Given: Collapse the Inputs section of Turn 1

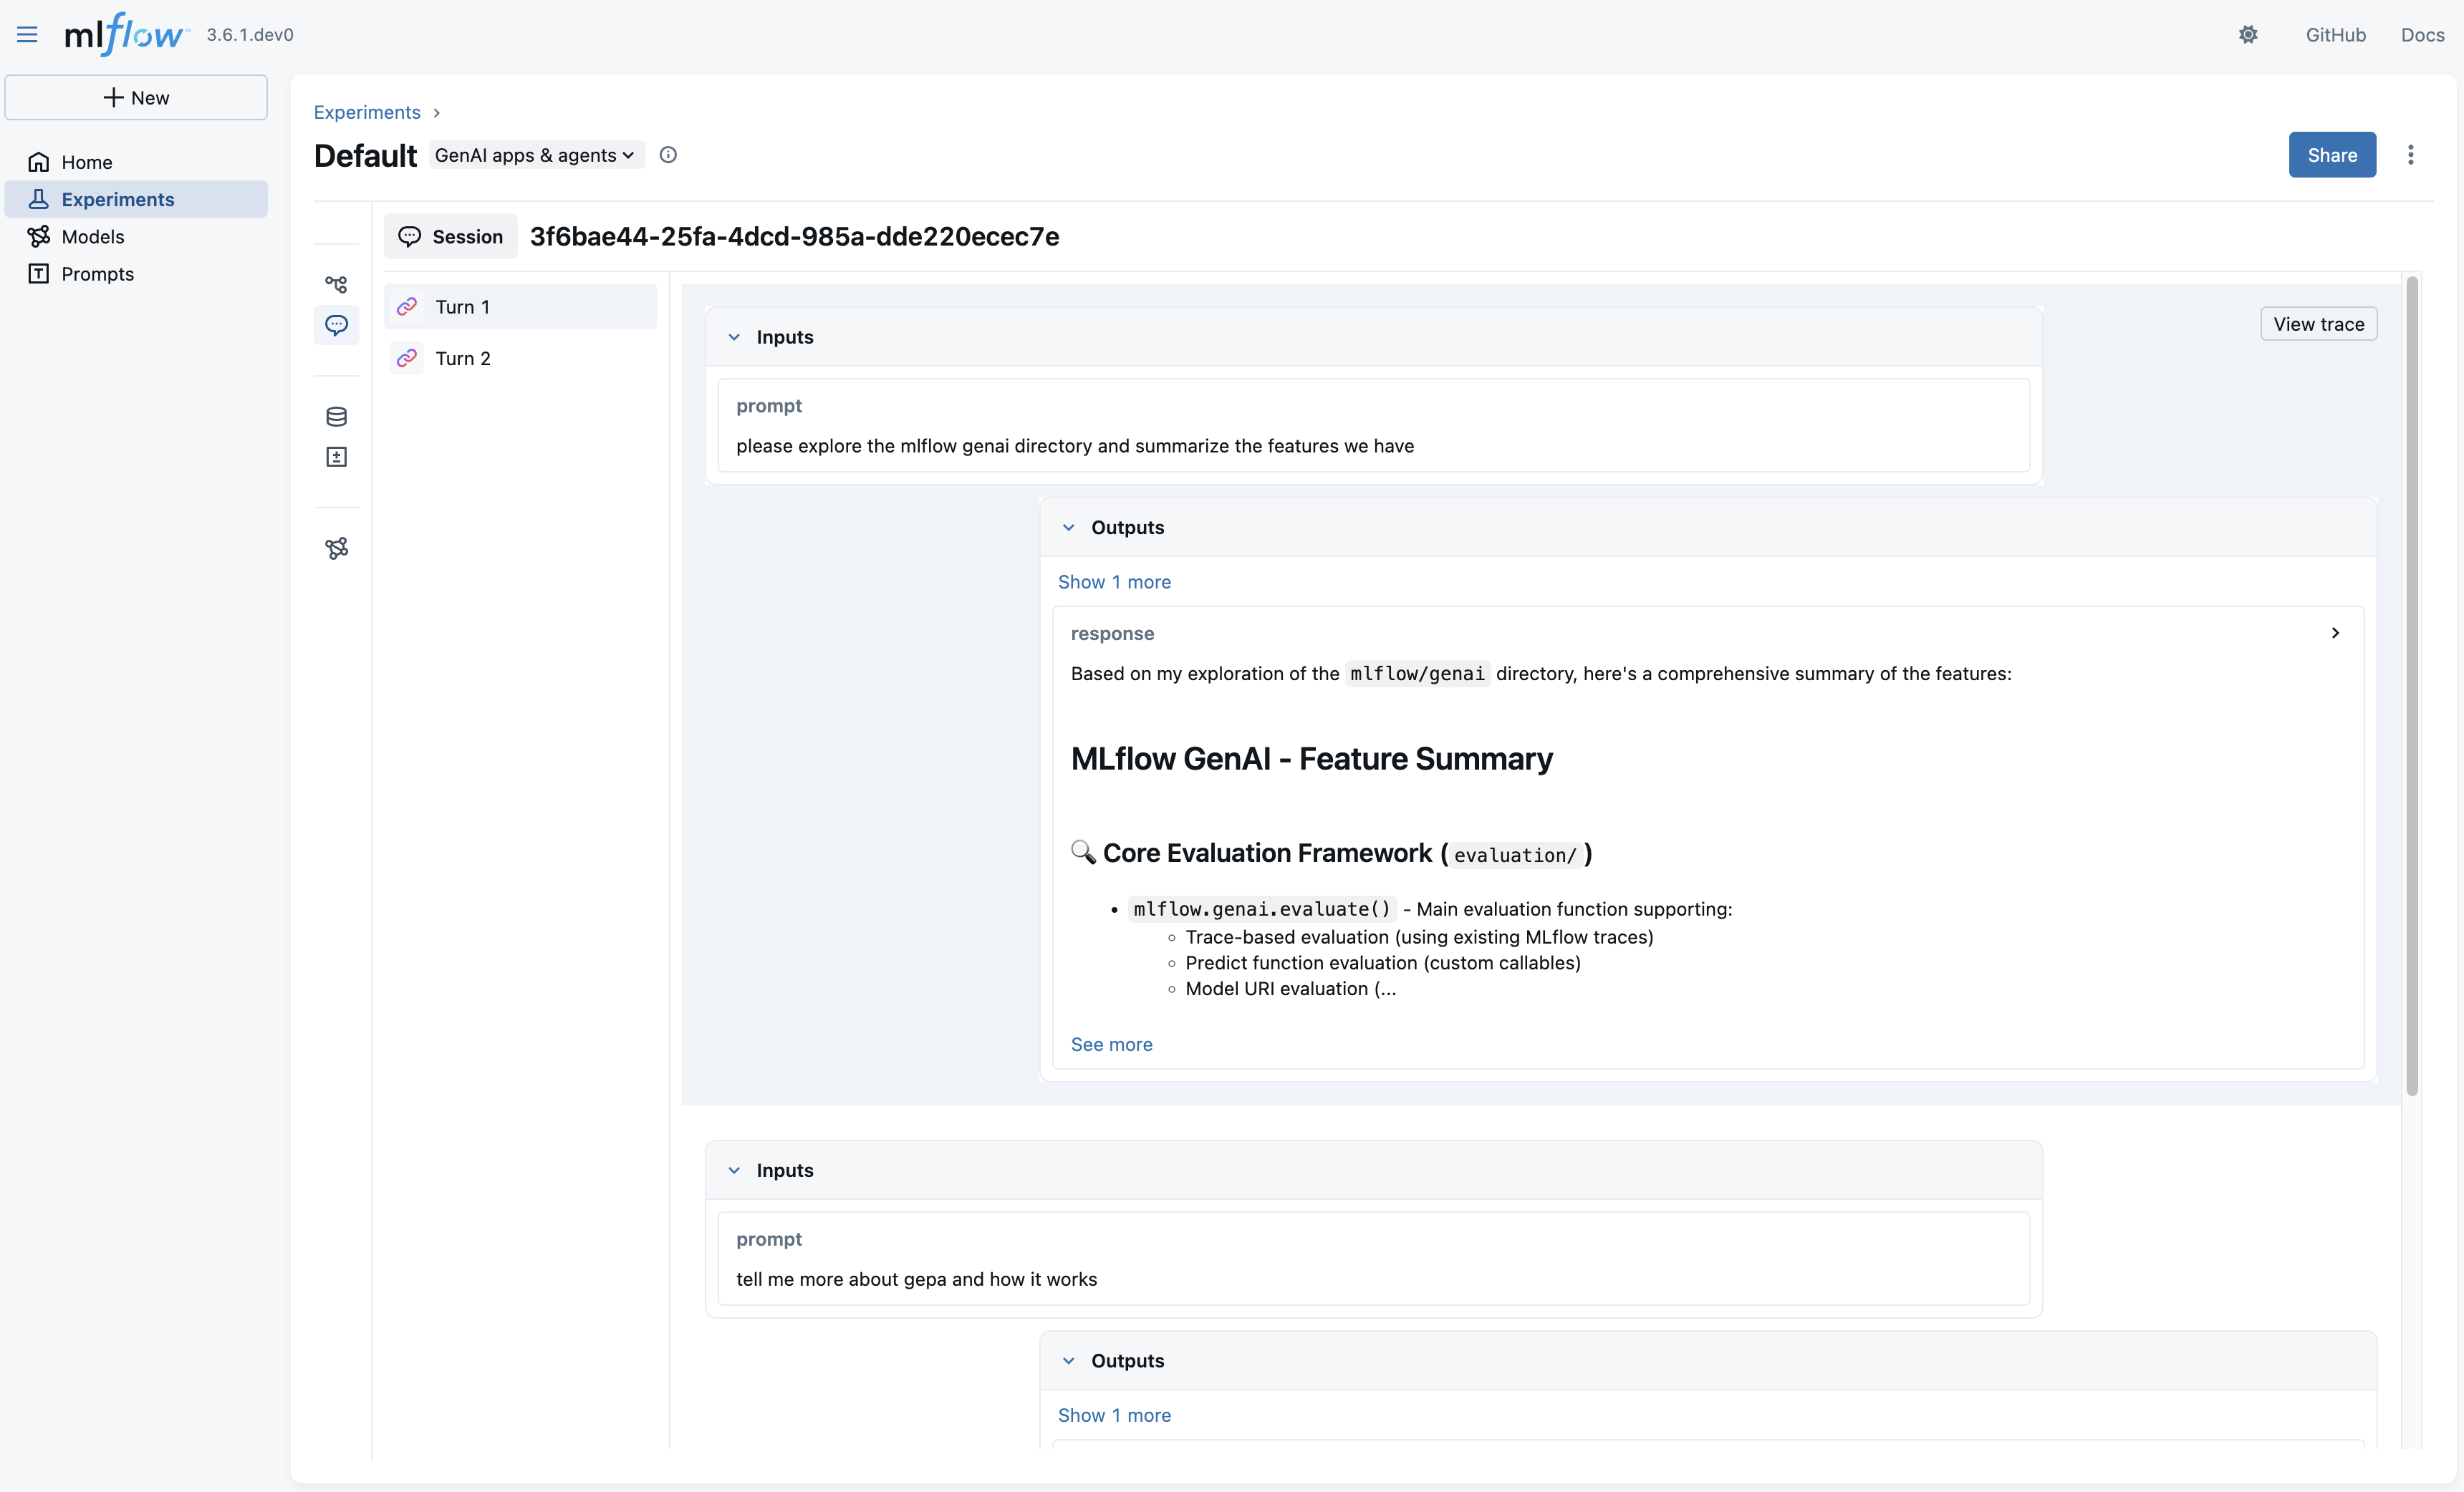Looking at the screenshot, I should coord(735,336).
